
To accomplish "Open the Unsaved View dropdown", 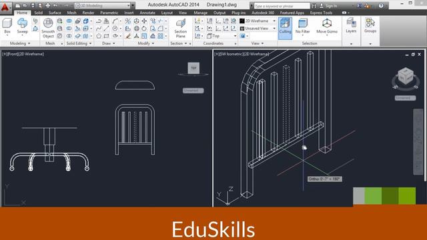I will (258, 28).
